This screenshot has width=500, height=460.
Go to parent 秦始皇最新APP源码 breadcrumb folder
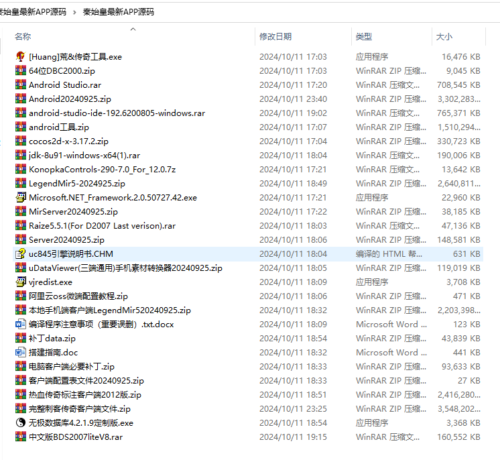coord(33,12)
